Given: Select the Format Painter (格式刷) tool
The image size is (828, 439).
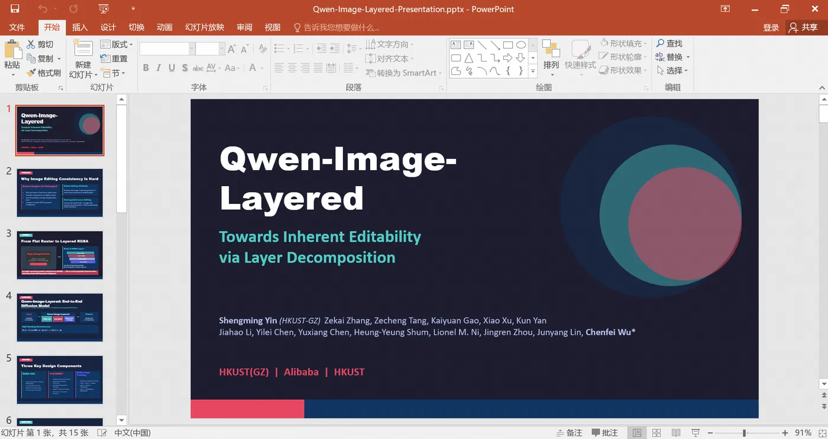Looking at the screenshot, I should click(x=44, y=73).
